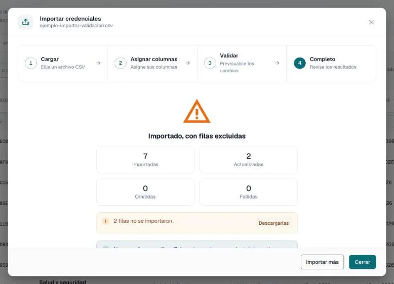This screenshot has width=394, height=284.
Task: Close the Importar credenciales dialog with X
Action: [371, 22]
